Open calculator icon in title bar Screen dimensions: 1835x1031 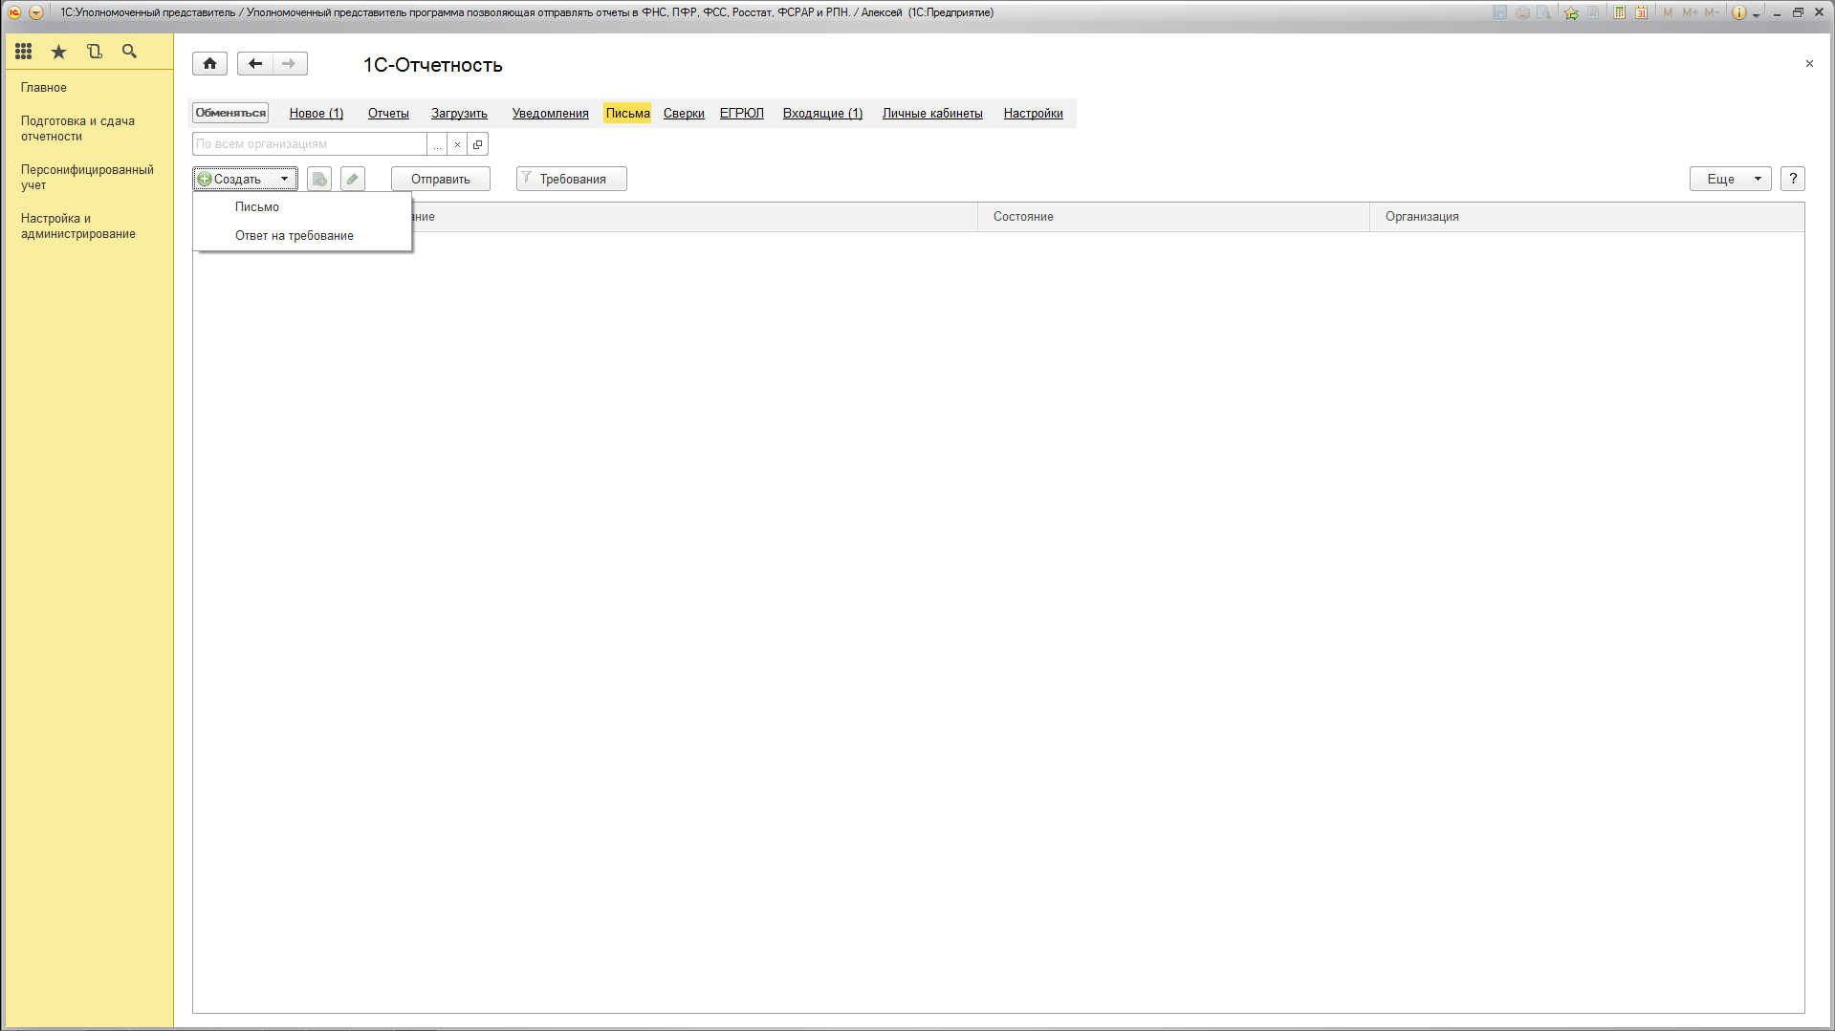pyautogui.click(x=1619, y=12)
